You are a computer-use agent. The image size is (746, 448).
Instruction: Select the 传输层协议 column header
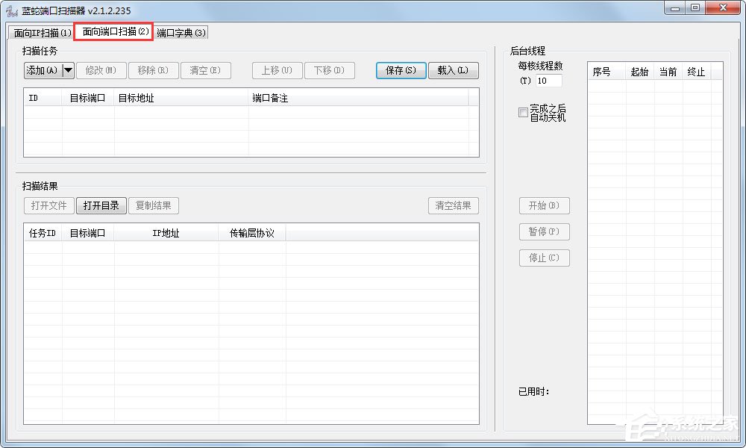click(251, 233)
